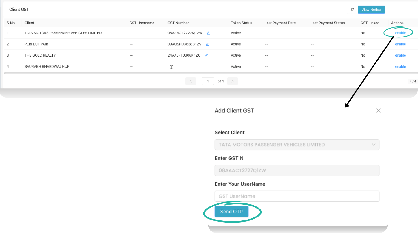Click the GST UserName input field

pyautogui.click(x=297, y=196)
